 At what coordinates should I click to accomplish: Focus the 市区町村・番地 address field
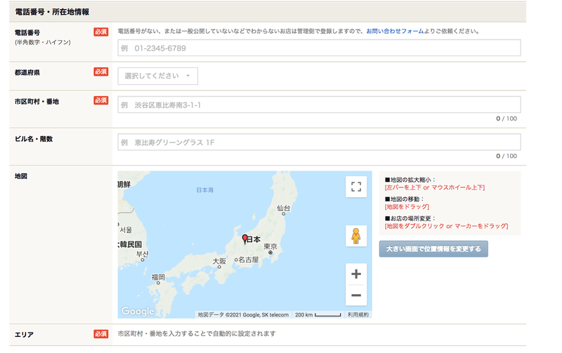pyautogui.click(x=319, y=105)
